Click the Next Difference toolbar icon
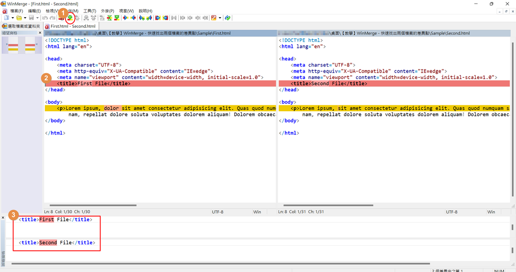516x272 pixels. [70, 18]
